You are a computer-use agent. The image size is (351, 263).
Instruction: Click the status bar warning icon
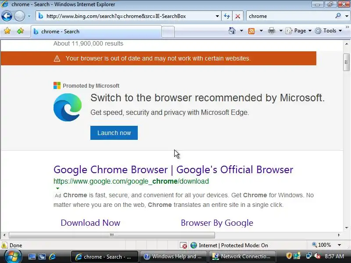[x=4, y=245]
